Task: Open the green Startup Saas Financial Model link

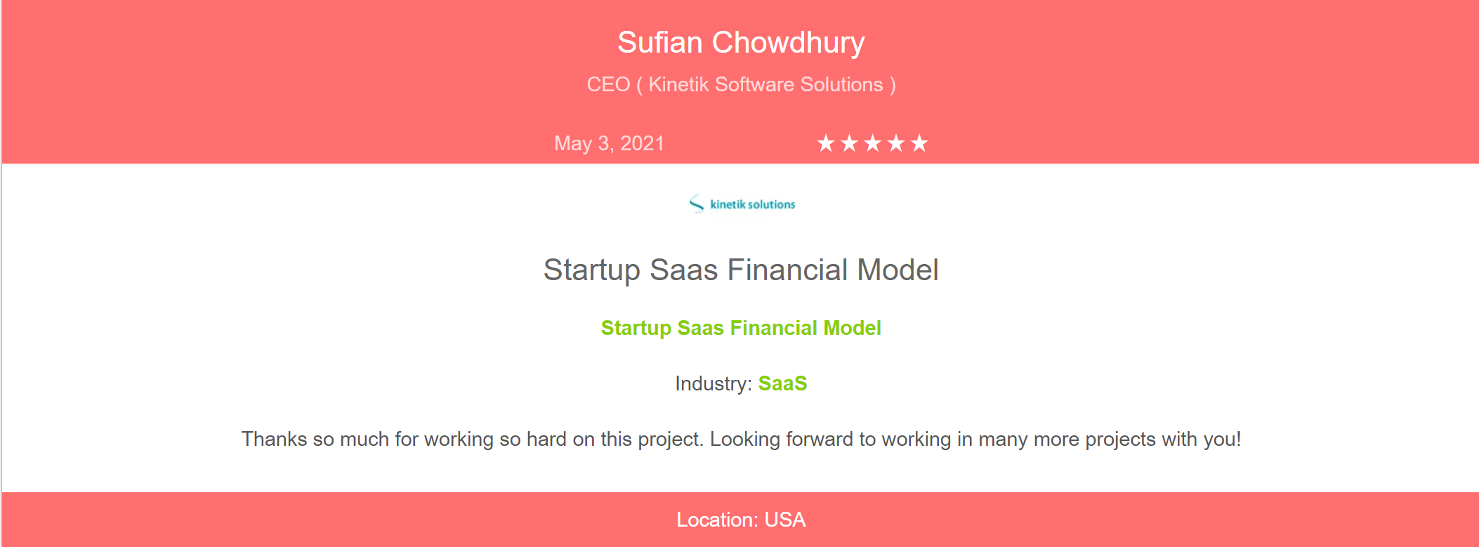Action: pos(740,328)
